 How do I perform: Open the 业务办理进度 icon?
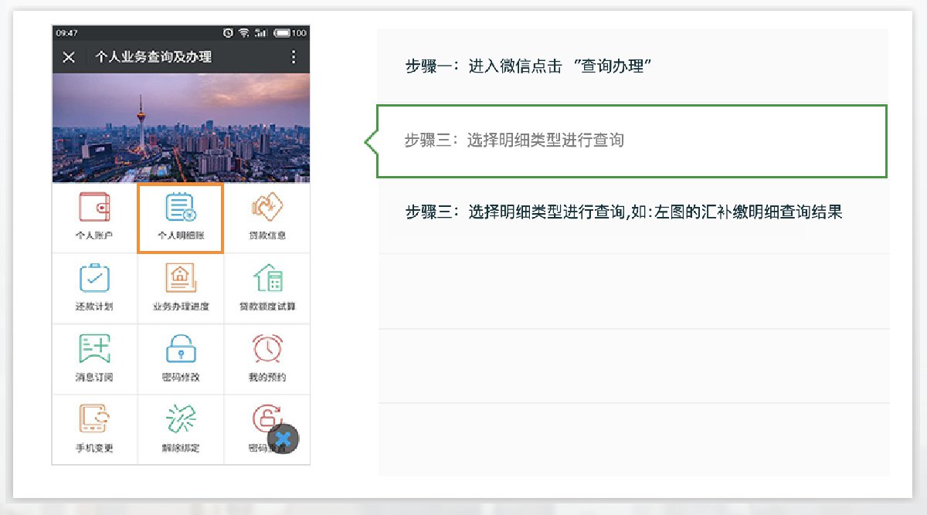181,280
